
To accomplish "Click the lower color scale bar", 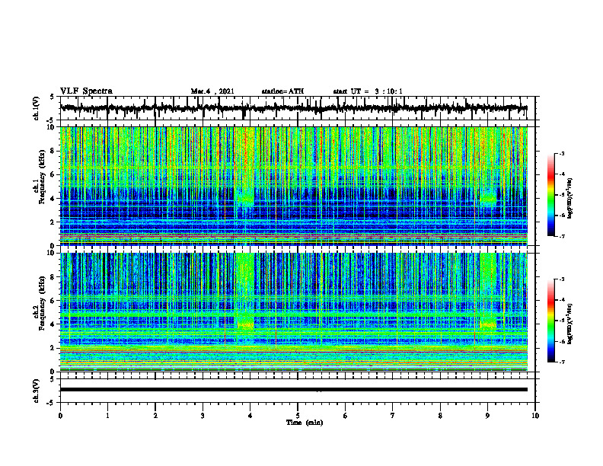I will [550, 321].
